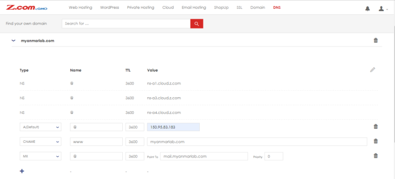Viewport: 395px width, 179px height.
Task: Go to the Web Hosting menu
Action: point(80,7)
